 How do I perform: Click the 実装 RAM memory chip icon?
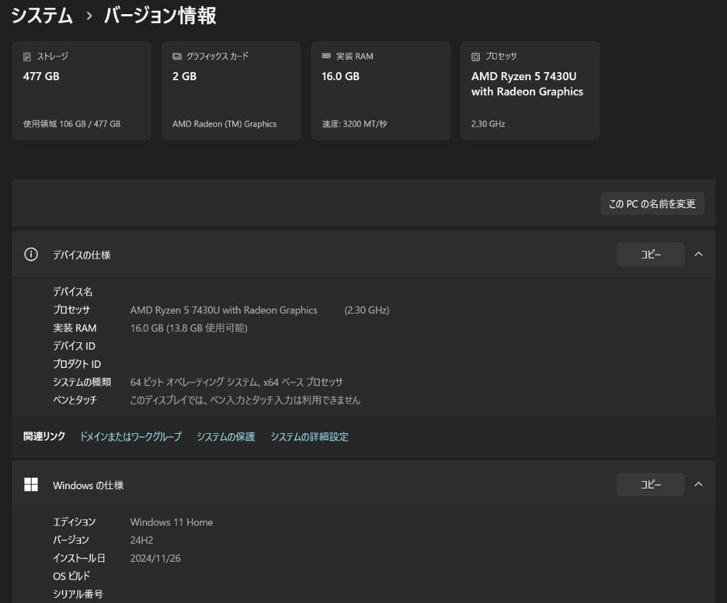point(326,57)
